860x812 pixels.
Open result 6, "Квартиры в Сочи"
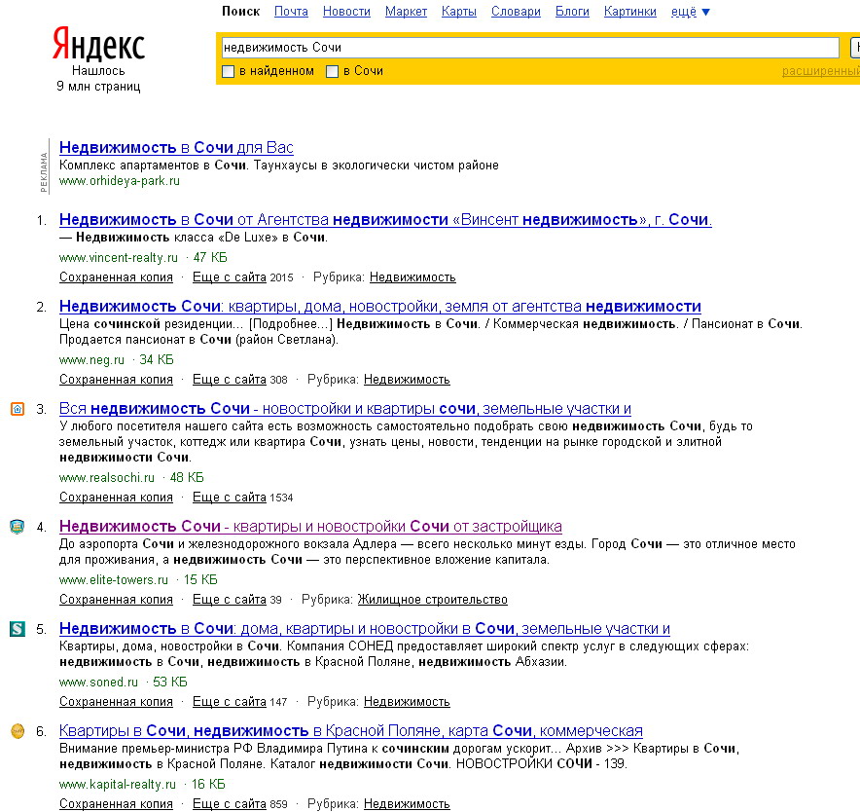(351, 731)
